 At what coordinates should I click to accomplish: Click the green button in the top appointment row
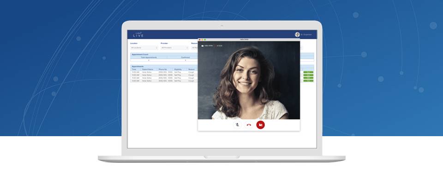pyautogui.click(x=308, y=72)
